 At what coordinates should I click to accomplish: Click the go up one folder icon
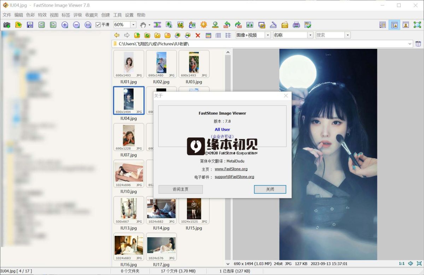[x=137, y=35]
